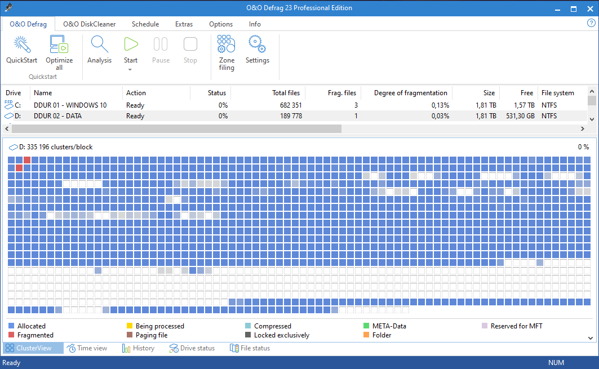
Task: Click the red Fragmented legend swatch
Action: pos(11,335)
